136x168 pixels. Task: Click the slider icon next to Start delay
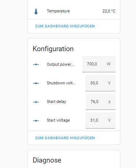[36, 102]
